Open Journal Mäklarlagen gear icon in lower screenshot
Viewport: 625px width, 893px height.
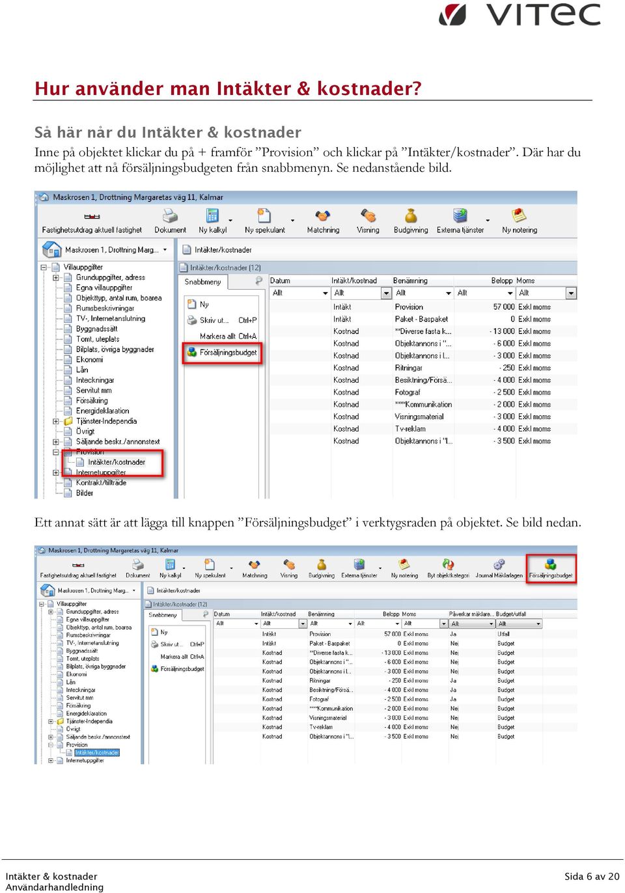coord(499,564)
